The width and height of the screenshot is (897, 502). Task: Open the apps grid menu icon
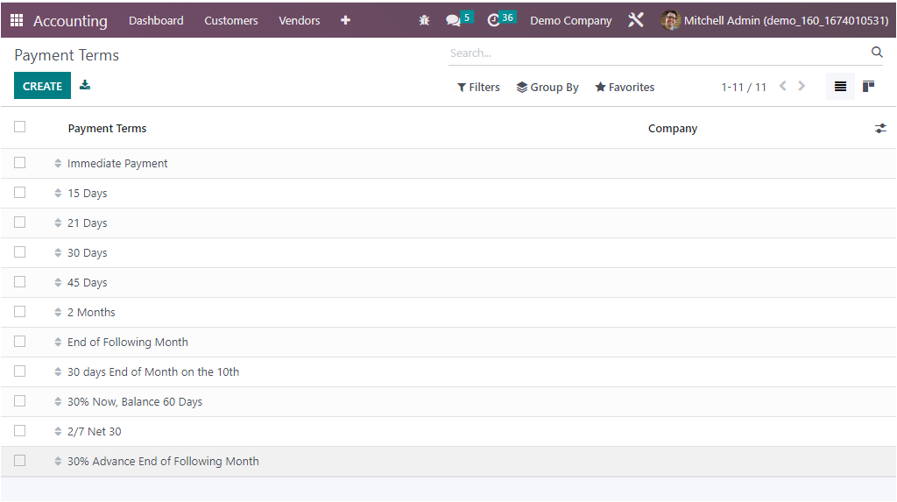(17, 21)
